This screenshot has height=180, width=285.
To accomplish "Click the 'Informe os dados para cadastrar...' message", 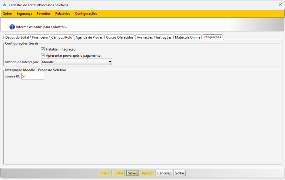I will point(41,27).
